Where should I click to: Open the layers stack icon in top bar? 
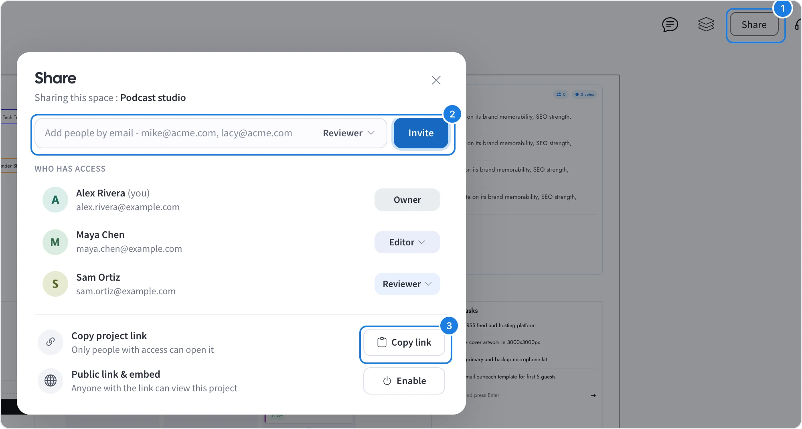706,25
